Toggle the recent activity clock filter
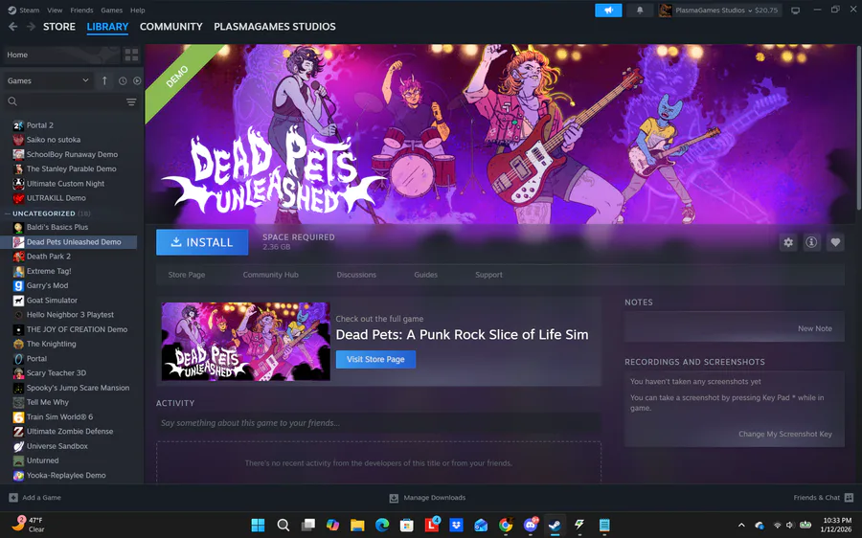Image resolution: width=862 pixels, height=538 pixels. [x=123, y=80]
